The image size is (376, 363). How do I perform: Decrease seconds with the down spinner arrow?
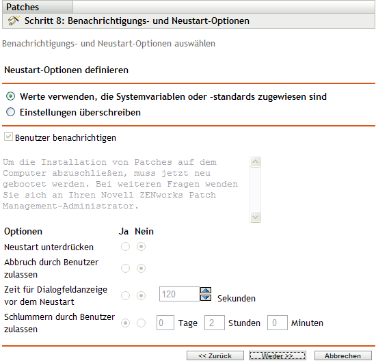point(206,298)
